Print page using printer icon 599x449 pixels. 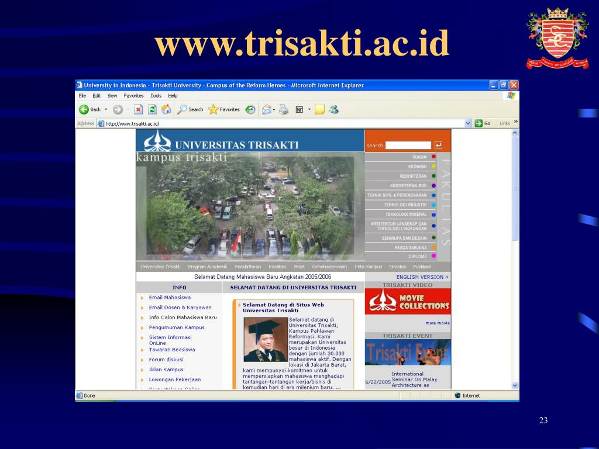[x=284, y=109]
